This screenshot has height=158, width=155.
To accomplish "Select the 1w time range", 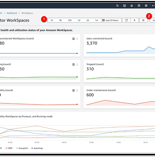I will 97,20.
